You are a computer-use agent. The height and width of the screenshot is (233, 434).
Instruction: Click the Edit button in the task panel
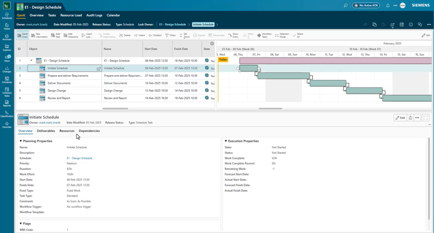[400, 118]
